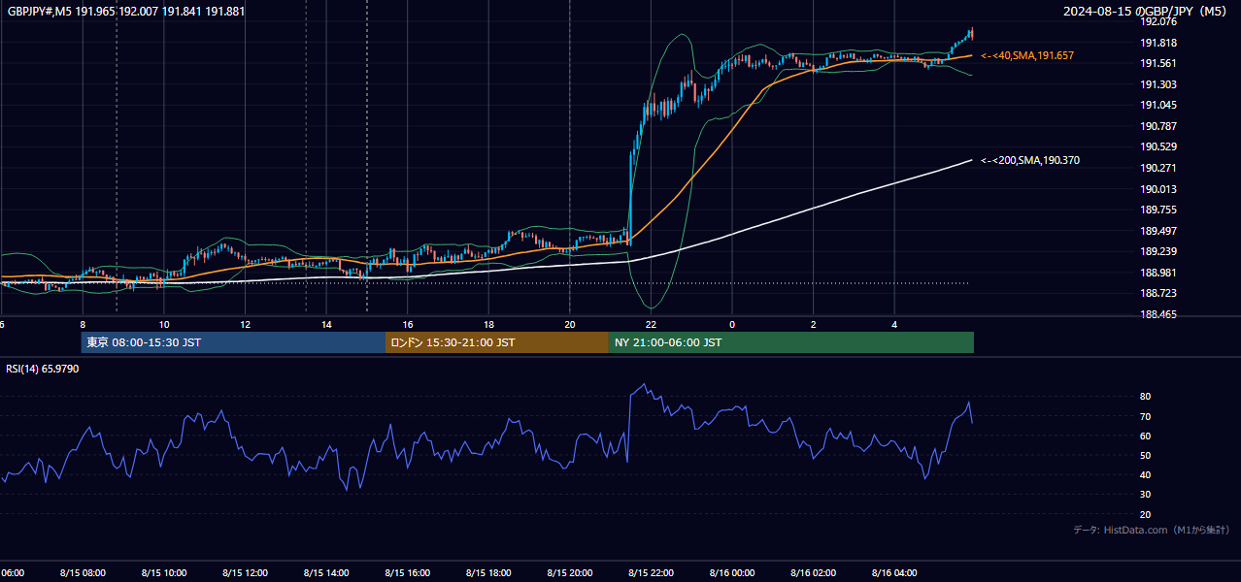This screenshot has width=1241, height=582.
Task: Click the 8/15 12:00 date label
Action: (x=245, y=572)
